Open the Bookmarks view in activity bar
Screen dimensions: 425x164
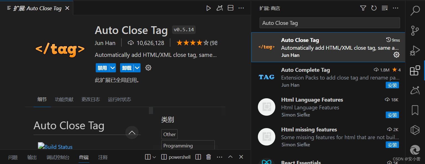pyautogui.click(x=415, y=110)
